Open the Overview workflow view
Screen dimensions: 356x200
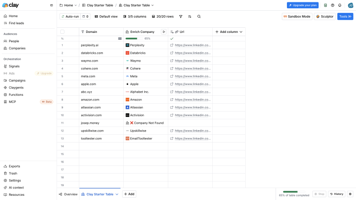pos(68,194)
